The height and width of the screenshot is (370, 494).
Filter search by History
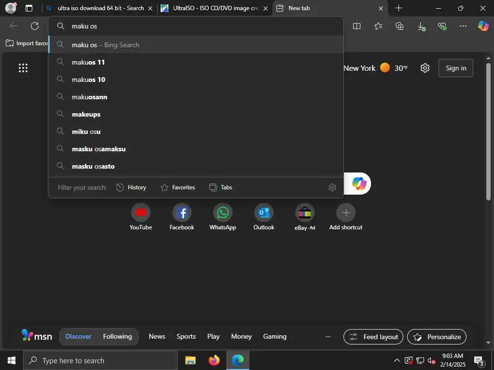pyautogui.click(x=131, y=187)
